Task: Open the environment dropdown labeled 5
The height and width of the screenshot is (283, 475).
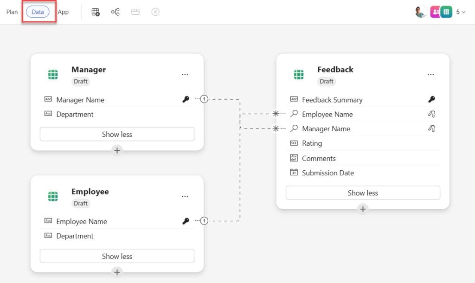Action: 459,12
